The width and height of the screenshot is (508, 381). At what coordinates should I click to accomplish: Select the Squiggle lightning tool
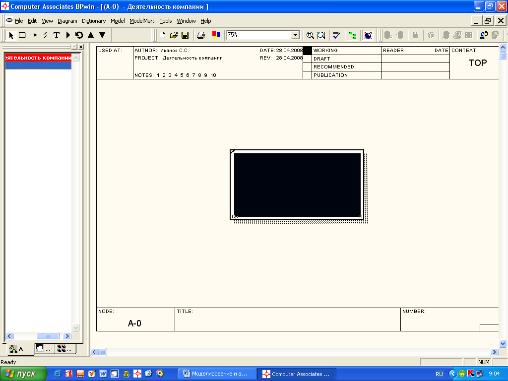45,35
